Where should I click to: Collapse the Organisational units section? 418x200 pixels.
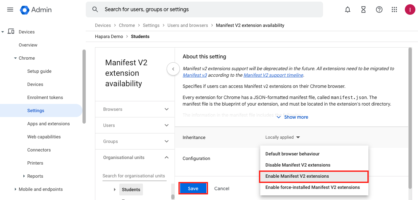pyautogui.click(x=135, y=157)
